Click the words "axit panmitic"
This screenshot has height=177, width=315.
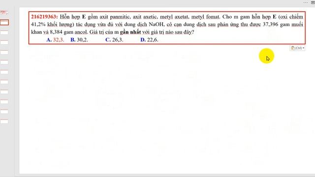point(115,17)
